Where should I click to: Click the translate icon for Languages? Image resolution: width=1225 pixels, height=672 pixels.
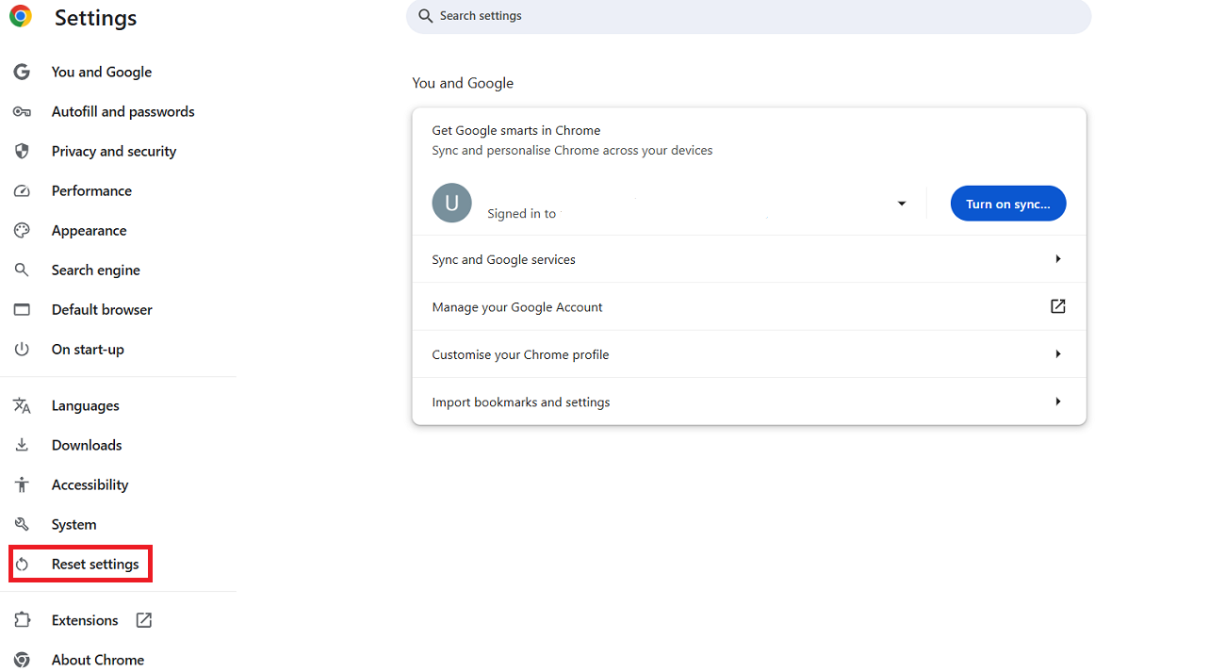(22, 405)
